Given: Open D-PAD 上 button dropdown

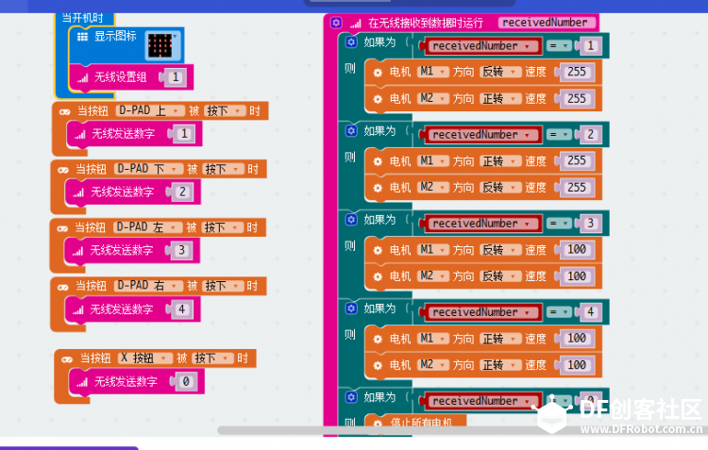Looking at the screenshot, I should pyautogui.click(x=150, y=110).
